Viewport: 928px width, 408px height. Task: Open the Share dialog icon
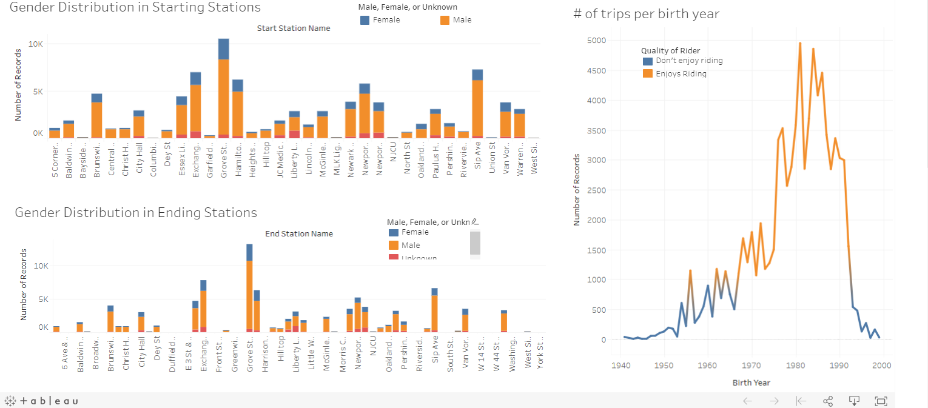point(827,401)
